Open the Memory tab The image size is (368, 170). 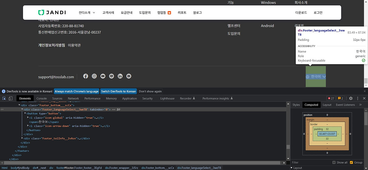click(111, 98)
